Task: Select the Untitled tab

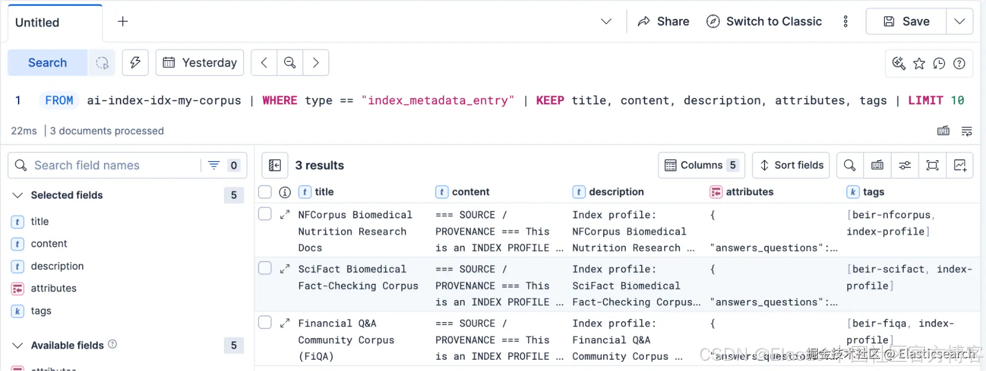Action: click(x=55, y=23)
